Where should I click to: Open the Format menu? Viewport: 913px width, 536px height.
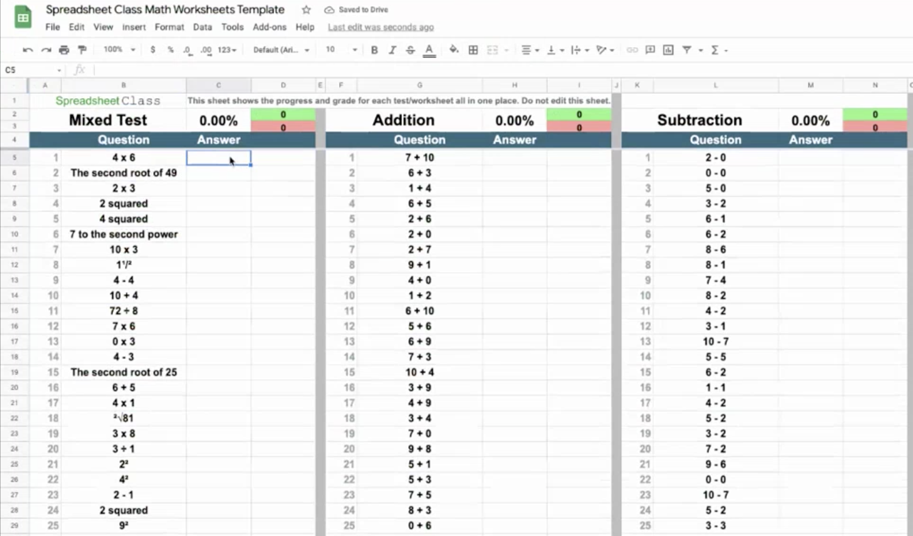point(170,27)
